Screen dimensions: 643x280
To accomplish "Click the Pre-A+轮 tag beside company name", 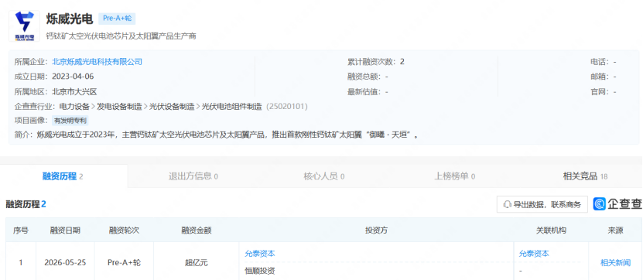I will 117,19.
